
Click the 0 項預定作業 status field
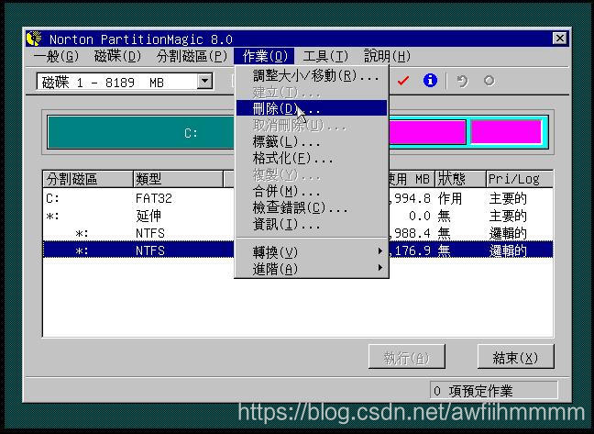click(x=493, y=390)
